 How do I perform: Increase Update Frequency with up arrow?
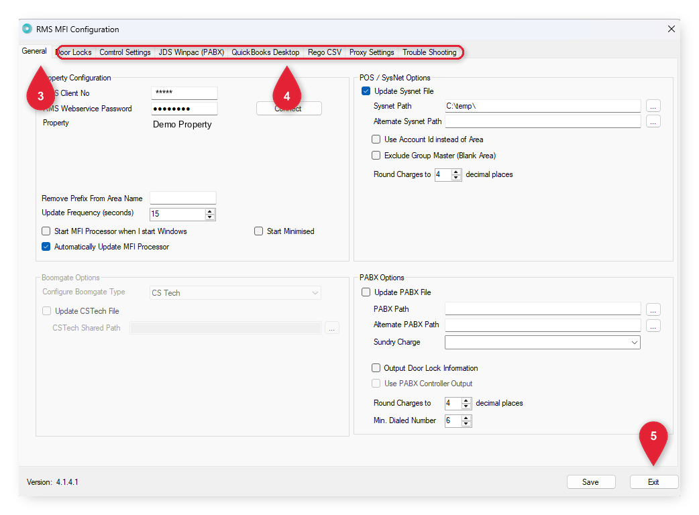[x=210, y=211]
